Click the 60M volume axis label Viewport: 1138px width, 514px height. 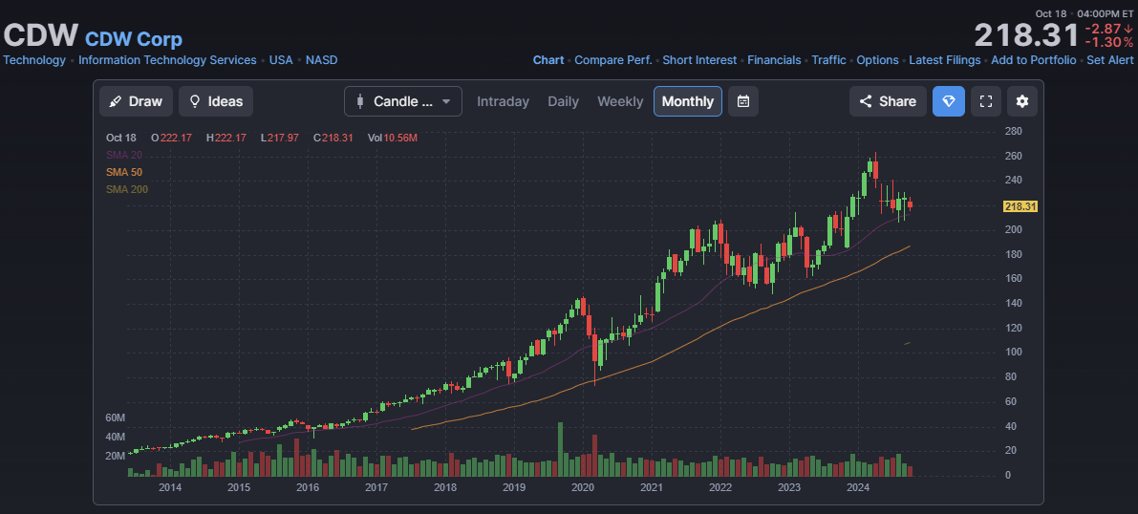click(117, 418)
